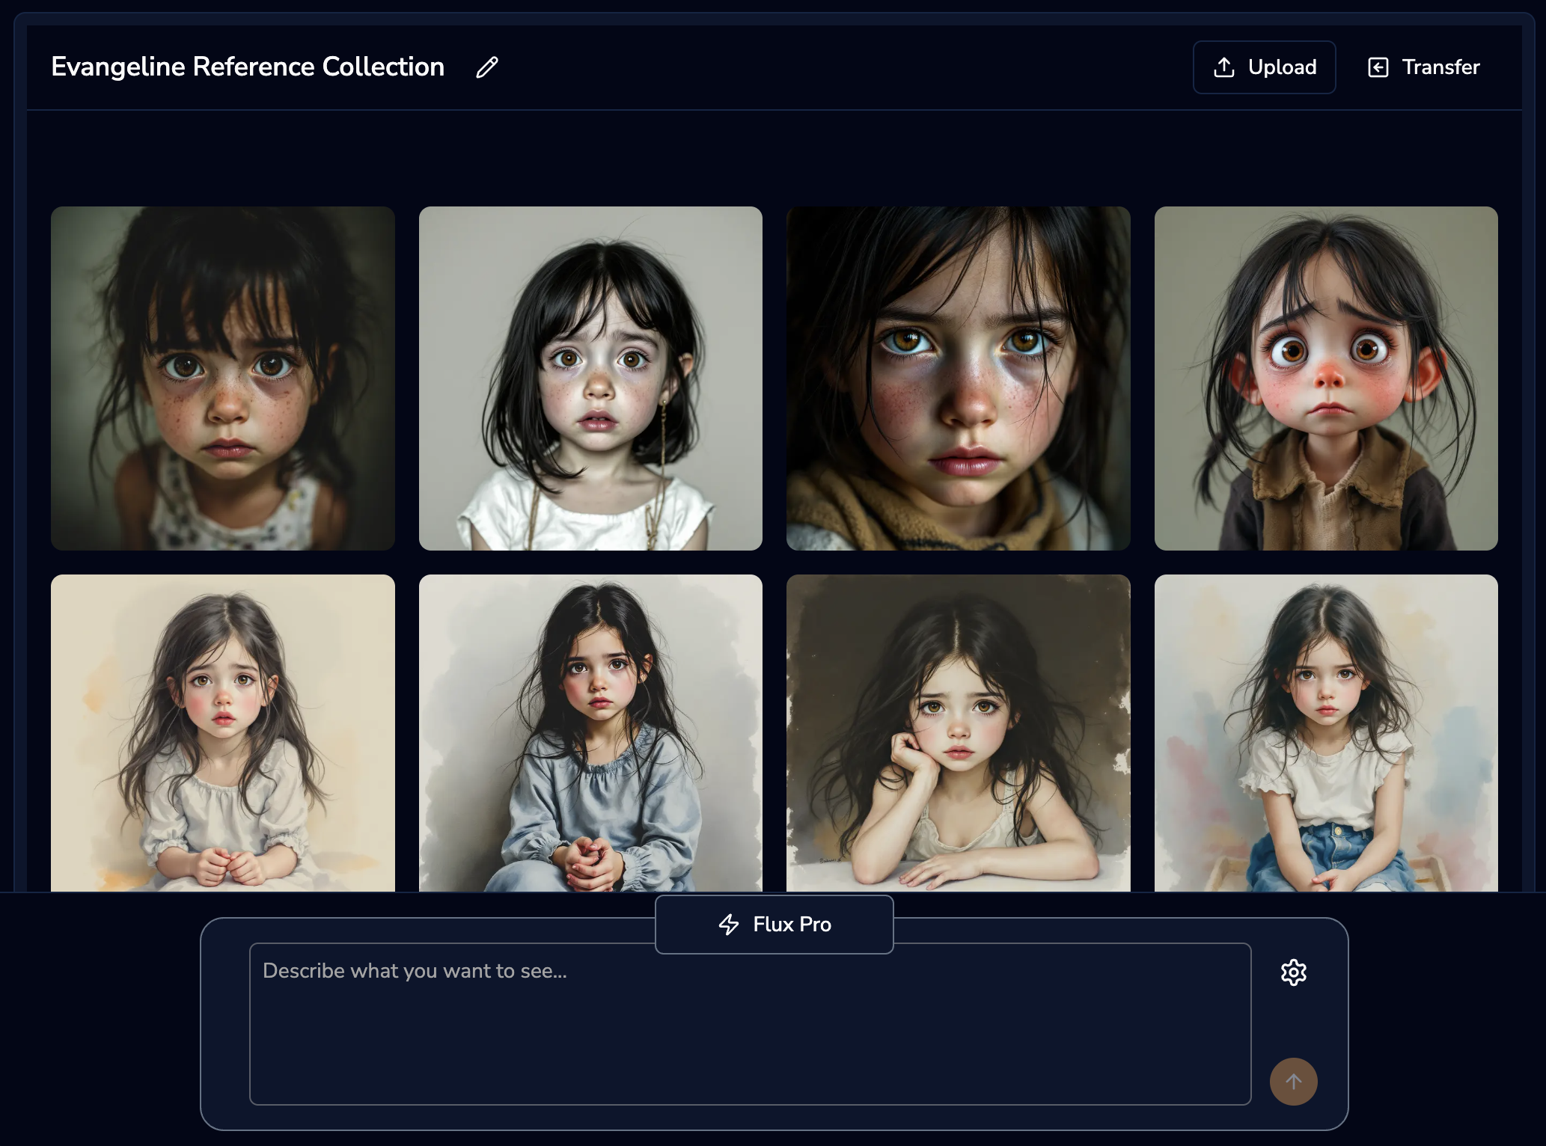Open generation settings gear icon
The height and width of the screenshot is (1146, 1546).
(x=1294, y=972)
